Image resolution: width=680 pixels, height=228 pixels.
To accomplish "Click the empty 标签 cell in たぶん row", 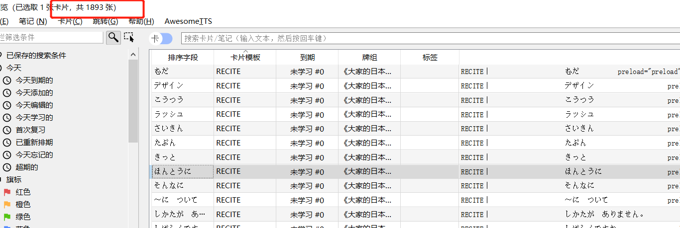I will (430, 143).
